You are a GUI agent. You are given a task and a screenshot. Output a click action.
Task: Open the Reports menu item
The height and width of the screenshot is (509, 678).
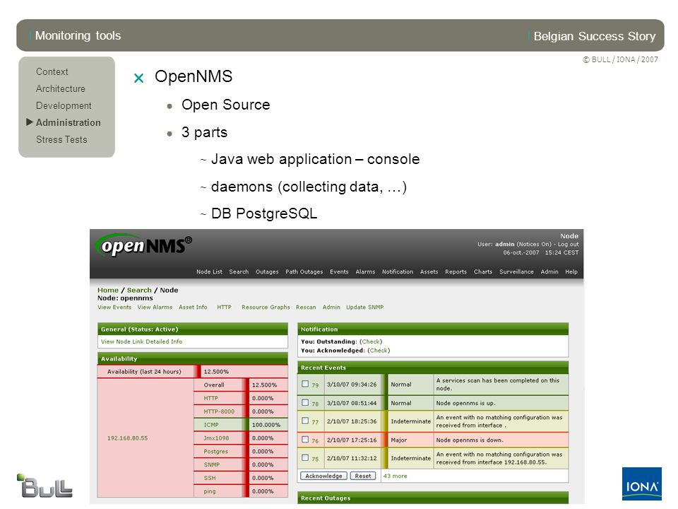[x=456, y=271]
